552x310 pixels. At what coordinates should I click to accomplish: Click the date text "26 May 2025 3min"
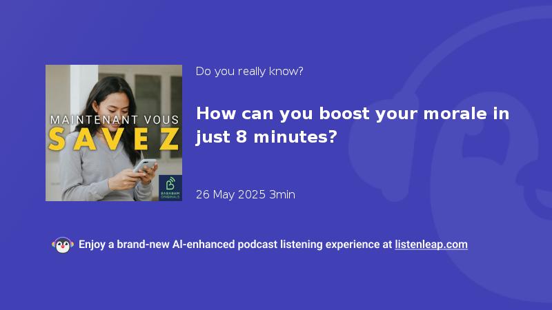246,194
